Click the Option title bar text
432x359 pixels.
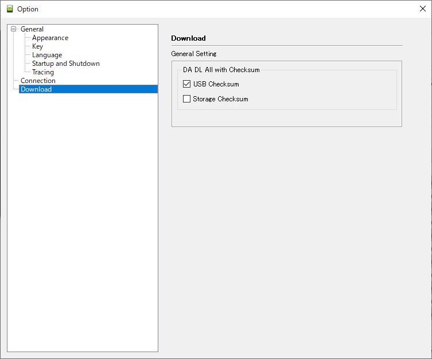tap(28, 9)
